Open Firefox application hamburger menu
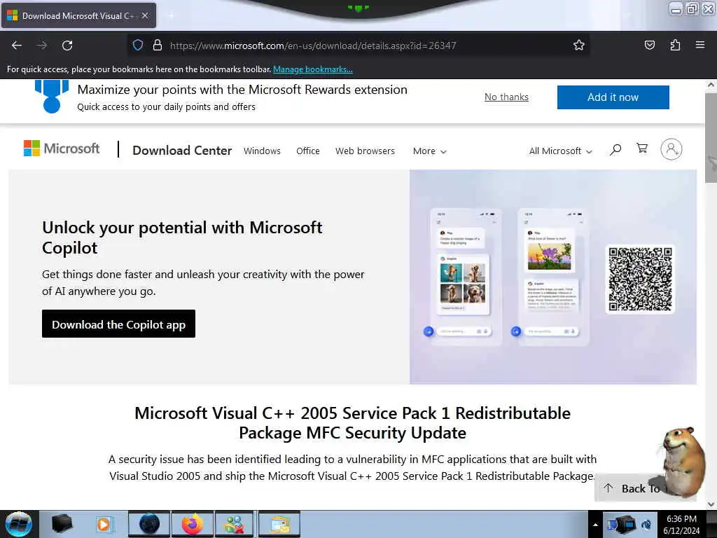The height and width of the screenshot is (538, 717). [x=699, y=45]
